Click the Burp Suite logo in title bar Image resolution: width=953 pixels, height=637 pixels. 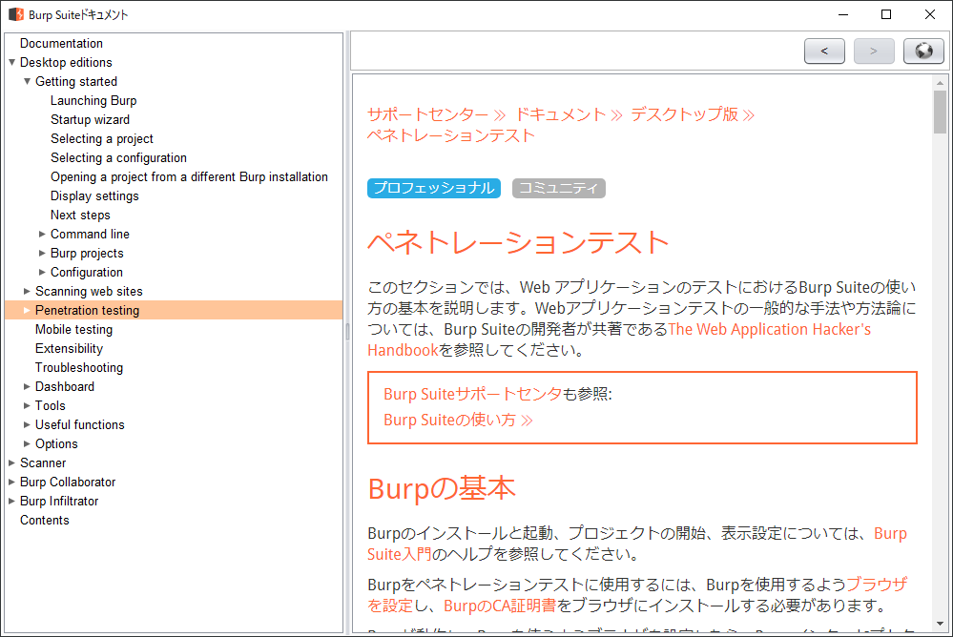coord(16,14)
